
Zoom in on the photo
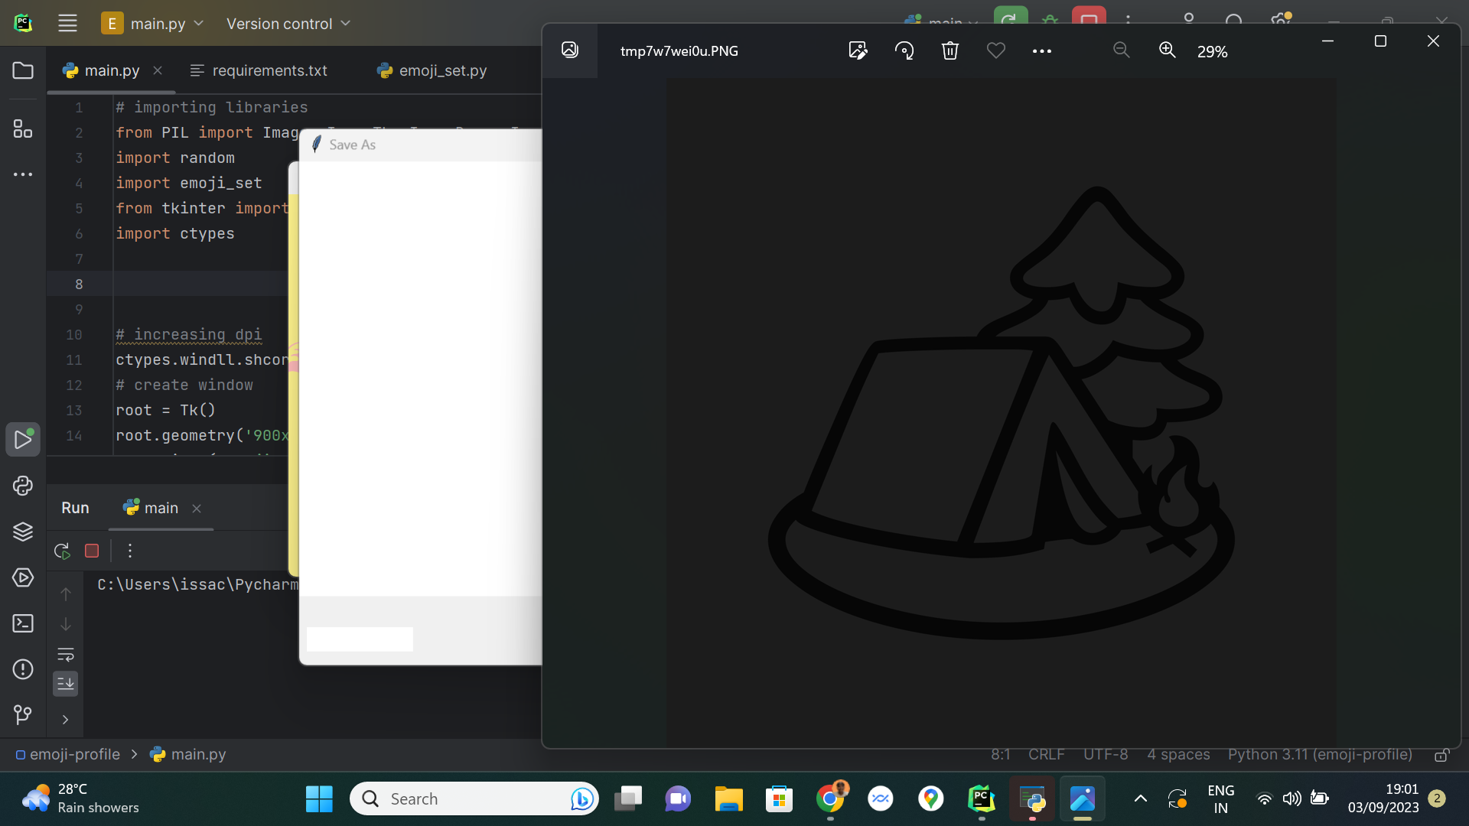pyautogui.click(x=1167, y=50)
